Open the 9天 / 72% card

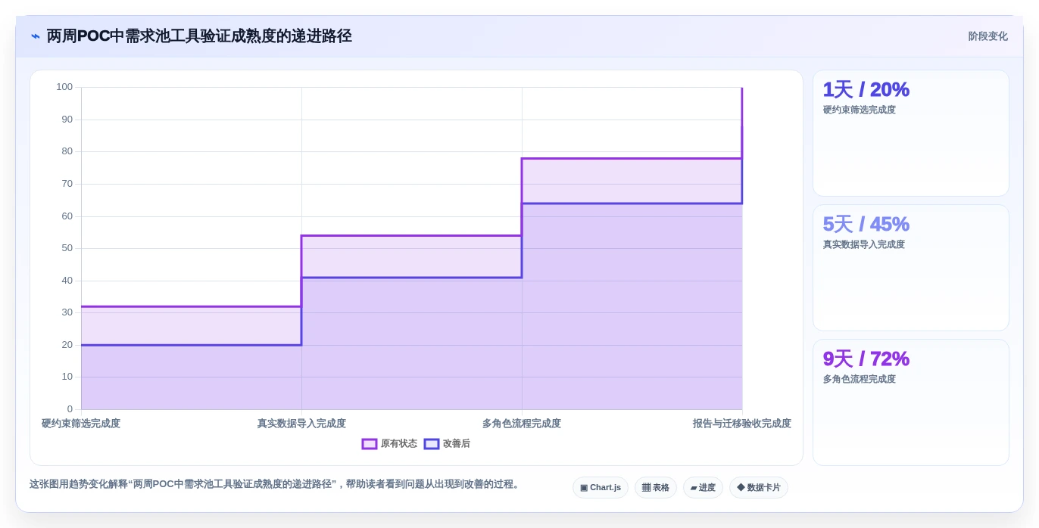coord(911,402)
